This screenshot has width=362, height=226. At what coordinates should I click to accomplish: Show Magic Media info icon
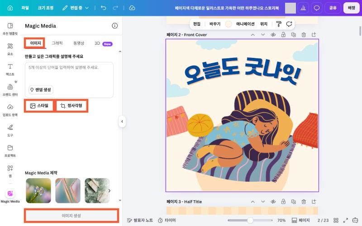[115, 26]
